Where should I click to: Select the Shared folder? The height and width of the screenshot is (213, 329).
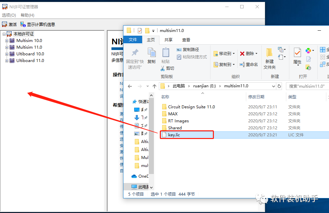(x=175, y=128)
